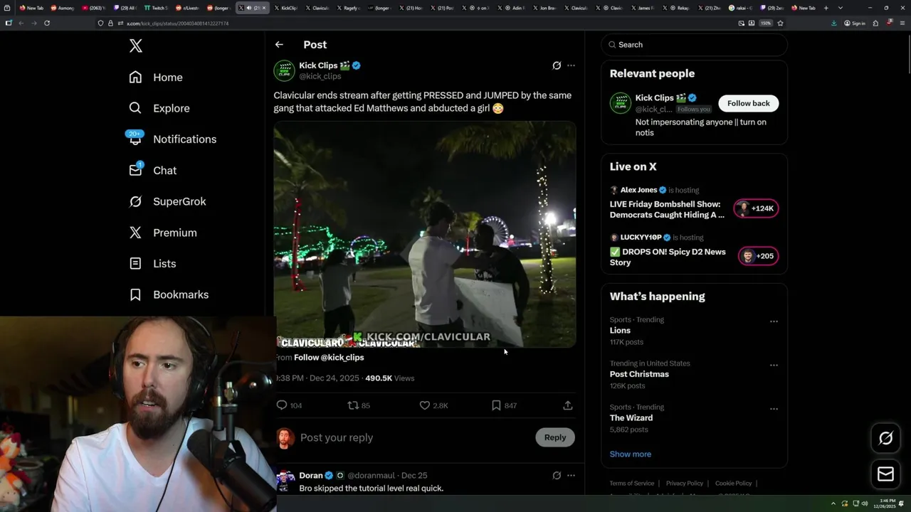Screen dimensions: 911x512
Task: Open Alex Jones live broadcast
Action: [x=667, y=210]
